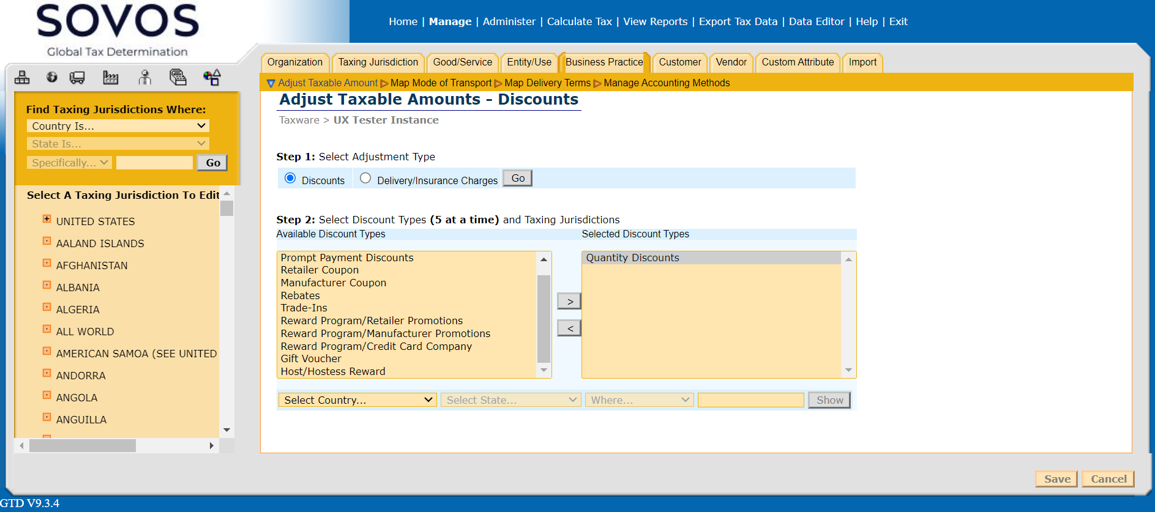This screenshot has width=1155, height=512.
Task: Switch to the Taxing Jurisdiction tab
Action: click(378, 62)
